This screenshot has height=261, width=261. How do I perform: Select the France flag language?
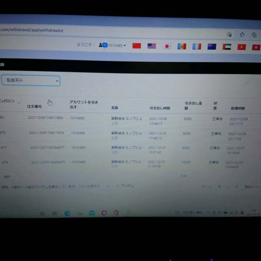[197, 47]
